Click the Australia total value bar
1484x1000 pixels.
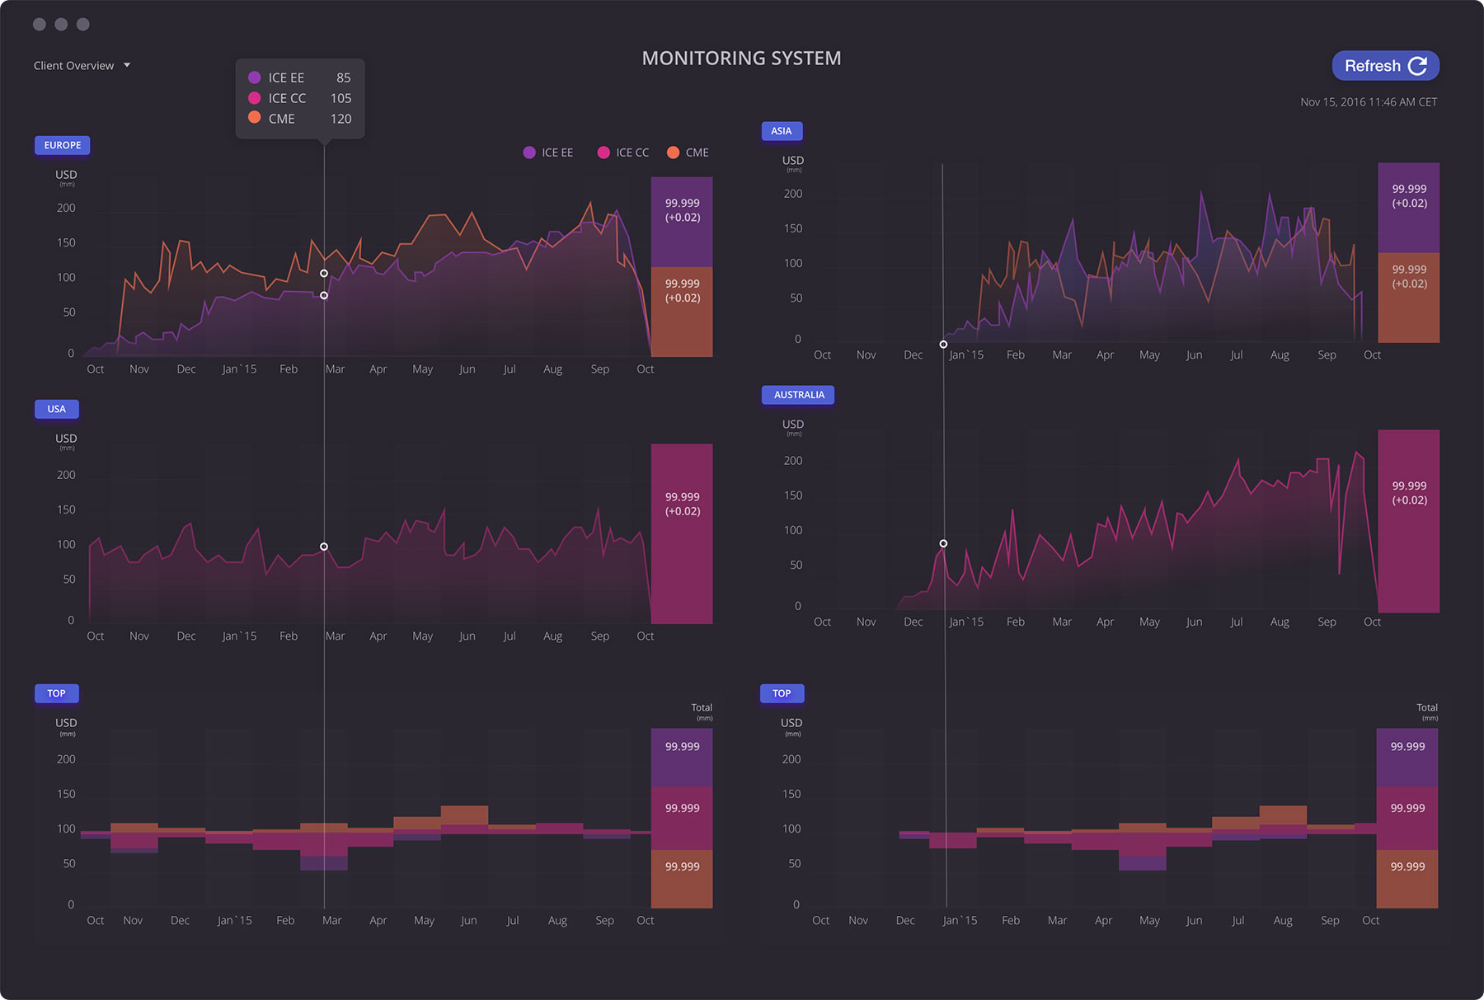click(1408, 521)
